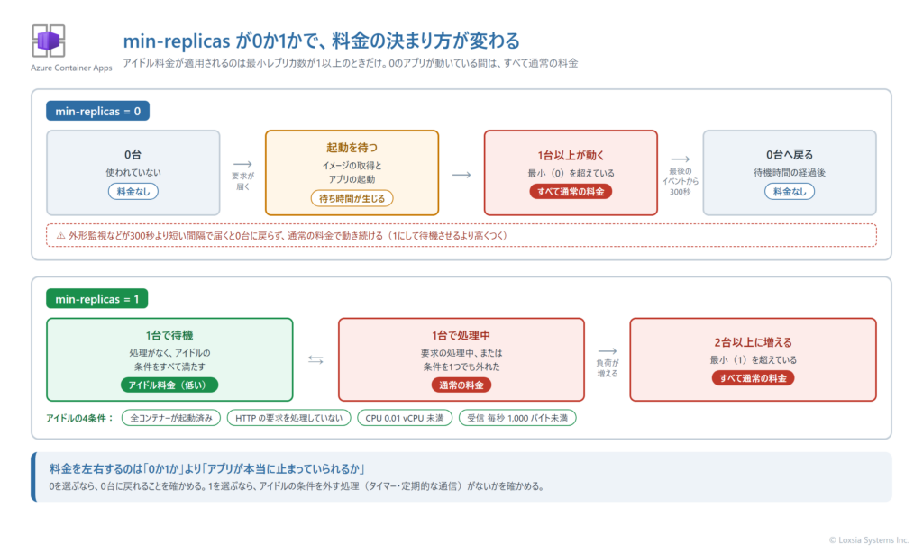Image resolution: width=923 pixels, height=553 pixels.
Task: Click the subtitle starting with 'アイドル料金が適用されるのは'
Action: pyautogui.click(x=351, y=63)
